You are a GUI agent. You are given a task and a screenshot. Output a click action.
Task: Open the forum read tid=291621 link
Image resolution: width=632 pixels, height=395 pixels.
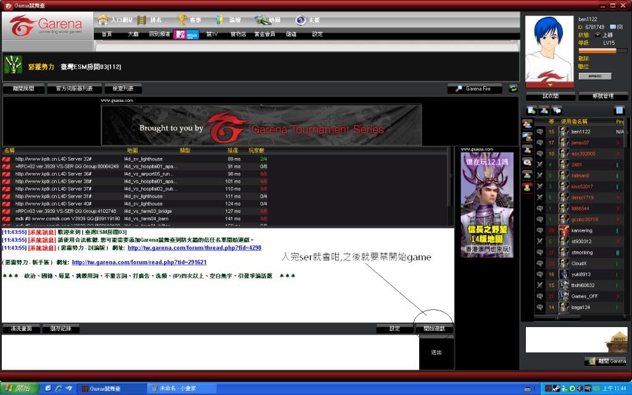click(139, 262)
